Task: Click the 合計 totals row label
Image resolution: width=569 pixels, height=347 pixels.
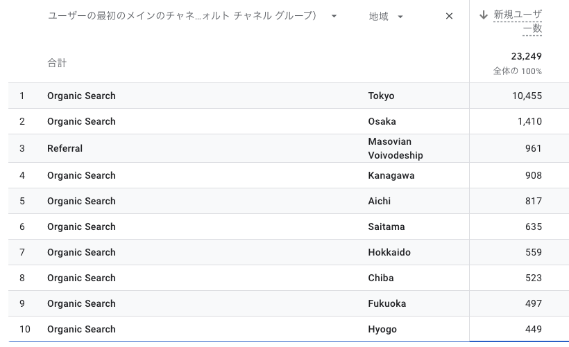Action: (57, 62)
